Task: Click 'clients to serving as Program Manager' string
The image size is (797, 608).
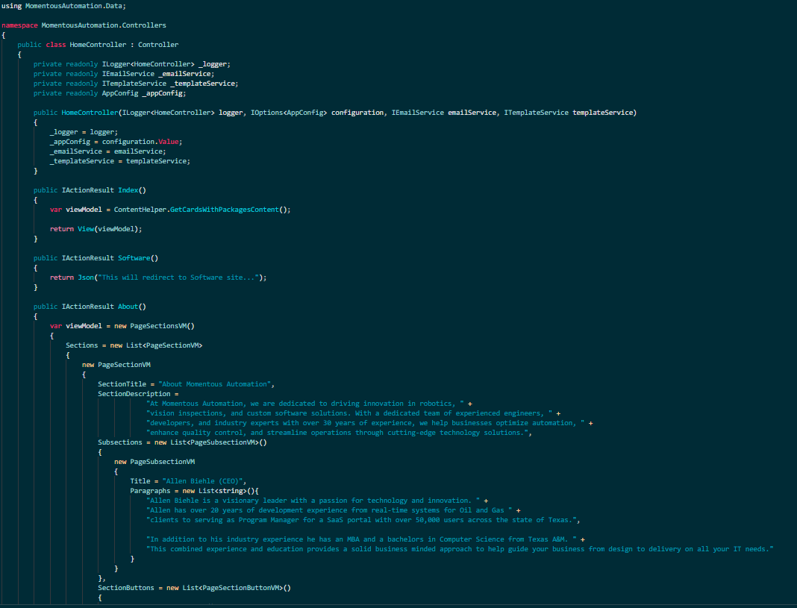Action: 361,520
